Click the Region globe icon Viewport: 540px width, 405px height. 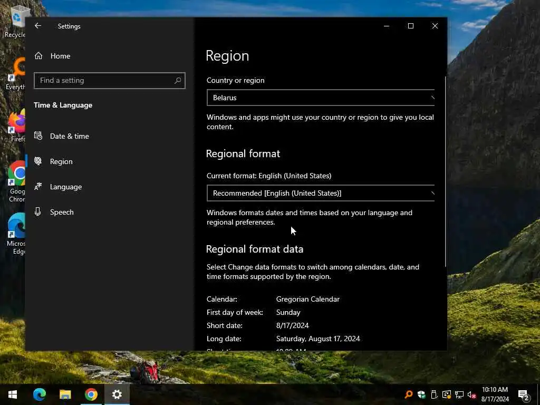38,161
